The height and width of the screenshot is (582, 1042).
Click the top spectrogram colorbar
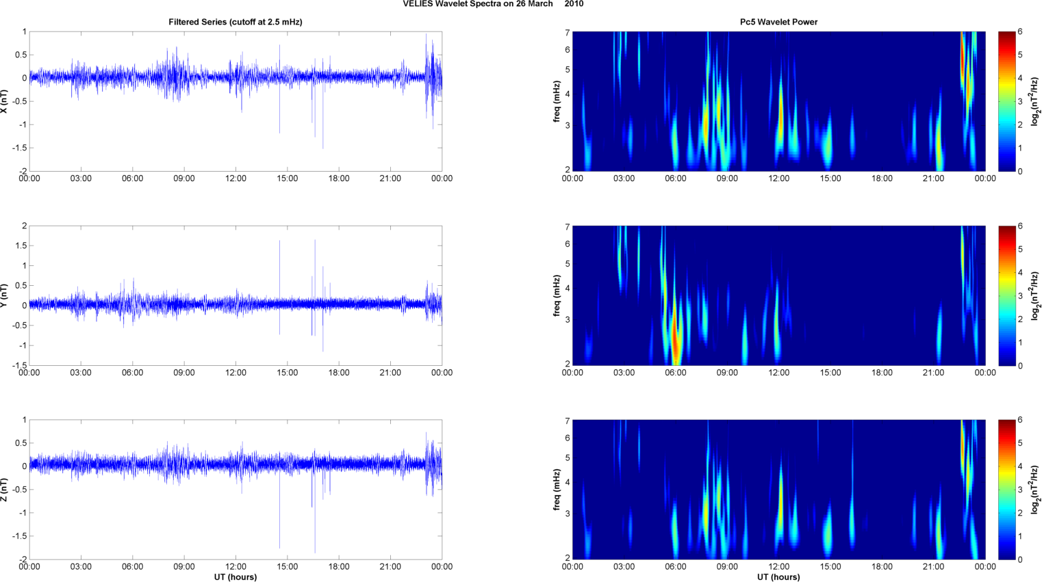pyautogui.click(x=1006, y=101)
